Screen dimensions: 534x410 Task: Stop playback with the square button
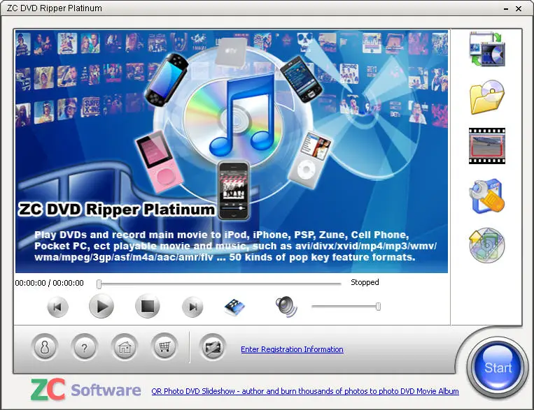(148, 307)
